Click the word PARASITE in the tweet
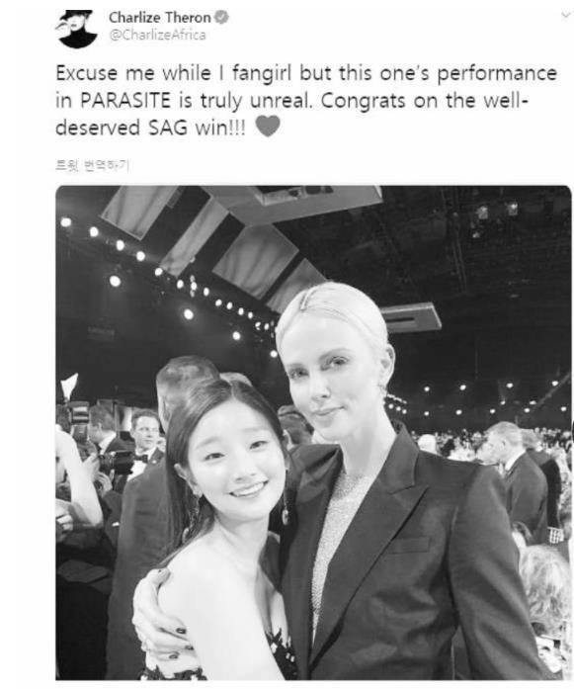The image size is (574, 689). 125,101
